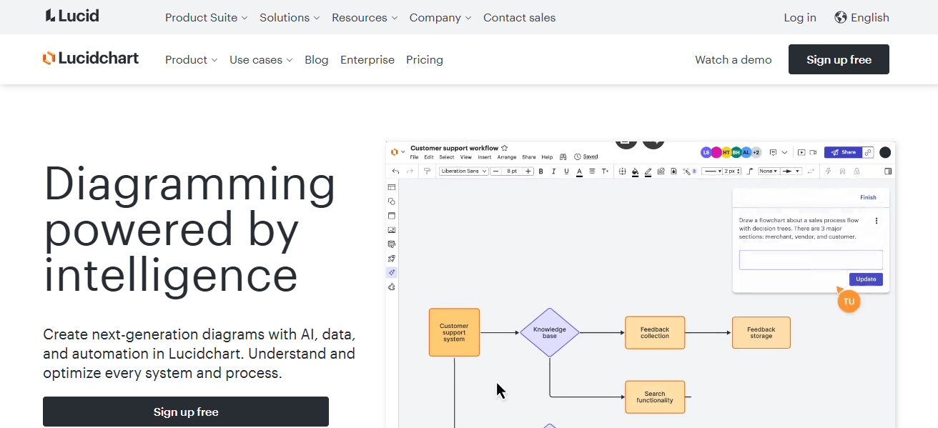Screen dimensions: 938x428
Task: Click the text alignment icon
Action: click(592, 171)
